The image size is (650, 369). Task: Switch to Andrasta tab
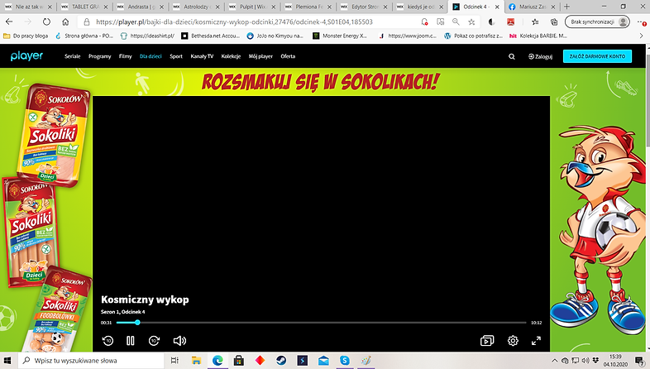pos(140,7)
